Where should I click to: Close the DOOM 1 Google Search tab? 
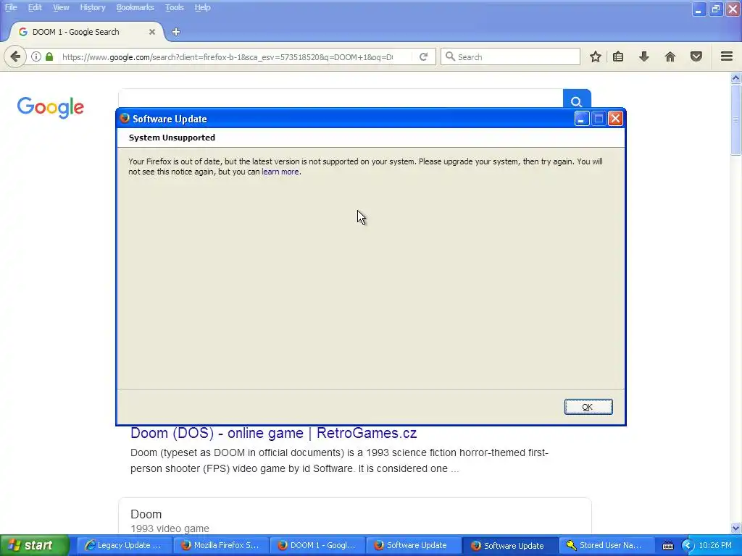(152, 32)
